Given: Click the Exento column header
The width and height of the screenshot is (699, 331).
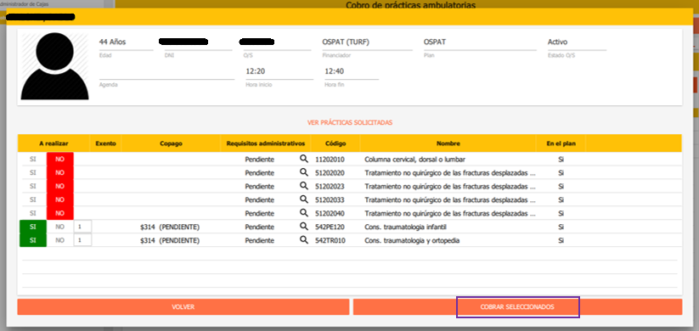Looking at the screenshot, I should point(105,143).
